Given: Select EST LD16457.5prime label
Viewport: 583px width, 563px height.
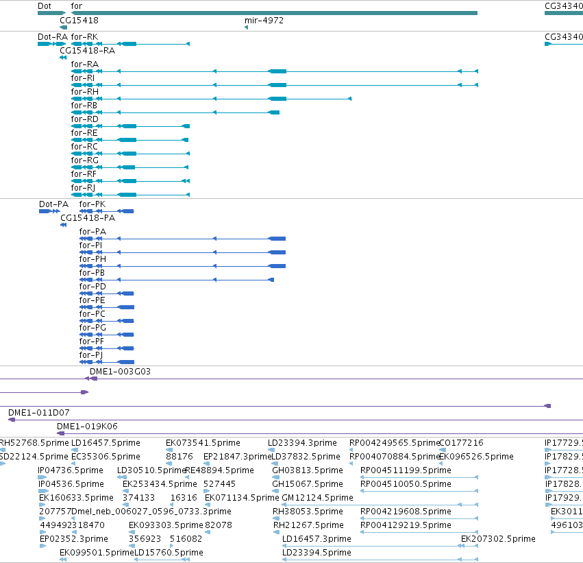Looking at the screenshot, I should coord(106,443).
